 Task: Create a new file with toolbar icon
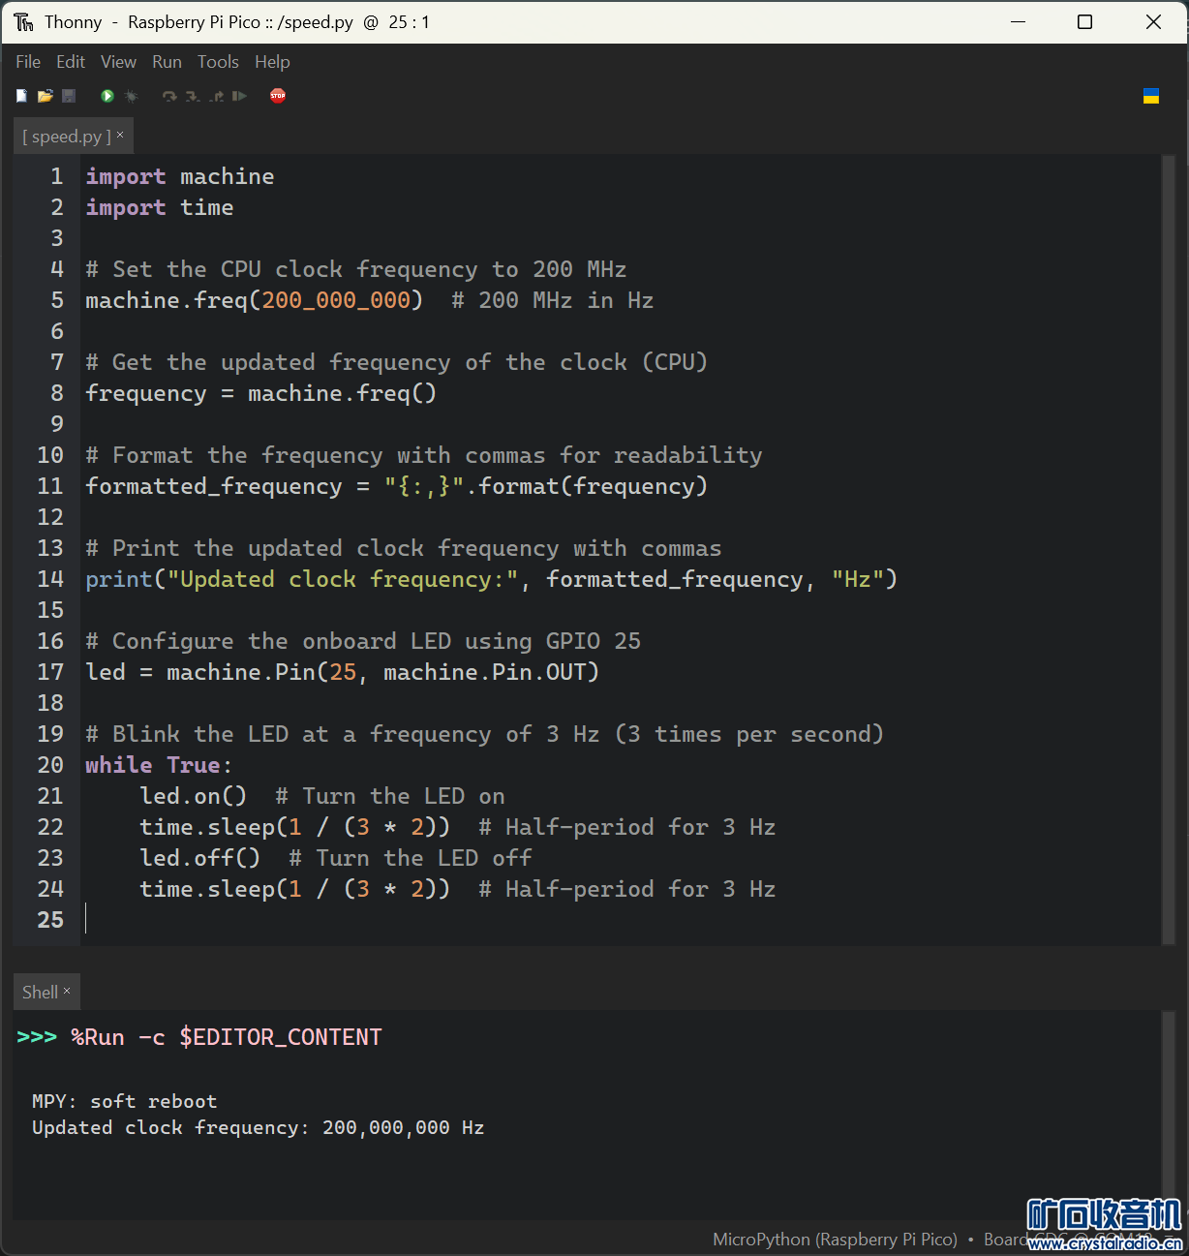21,96
